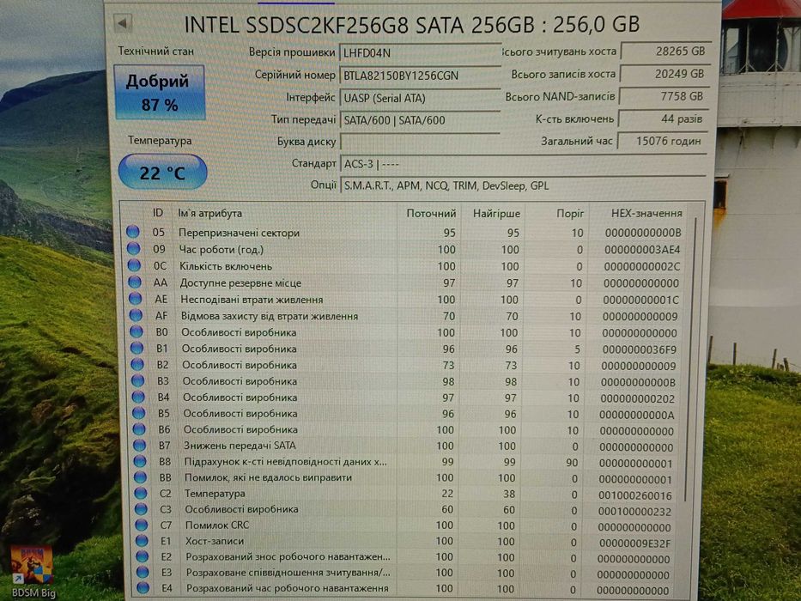Select the Температура attribute row
Image resolution: width=801 pixels, height=601 pixels.
tap(406, 494)
